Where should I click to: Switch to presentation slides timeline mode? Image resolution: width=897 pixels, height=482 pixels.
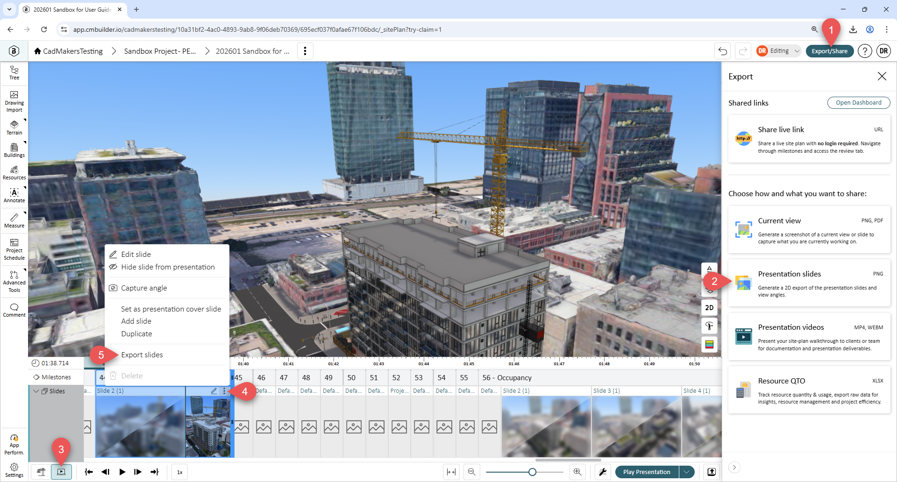(x=61, y=472)
